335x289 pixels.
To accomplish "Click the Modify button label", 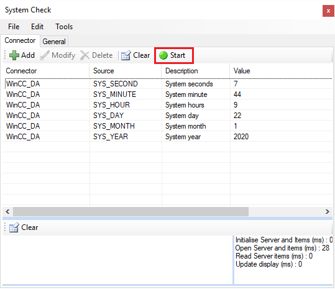I will (63, 55).
